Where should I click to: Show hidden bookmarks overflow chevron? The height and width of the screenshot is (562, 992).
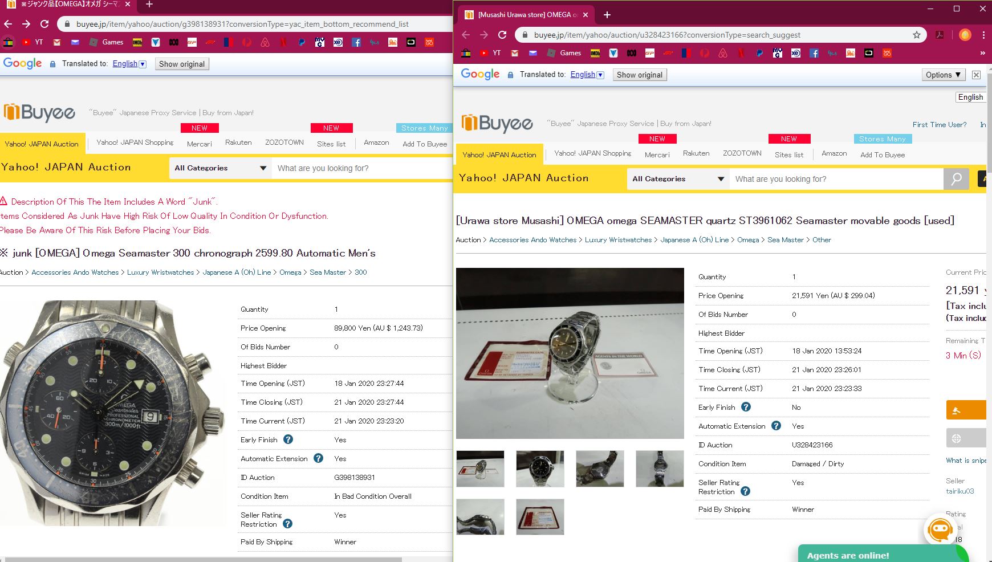(982, 53)
